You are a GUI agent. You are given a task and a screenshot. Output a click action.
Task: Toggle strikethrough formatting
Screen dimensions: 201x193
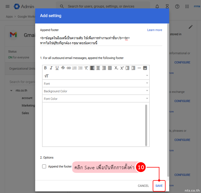(x=63, y=68)
